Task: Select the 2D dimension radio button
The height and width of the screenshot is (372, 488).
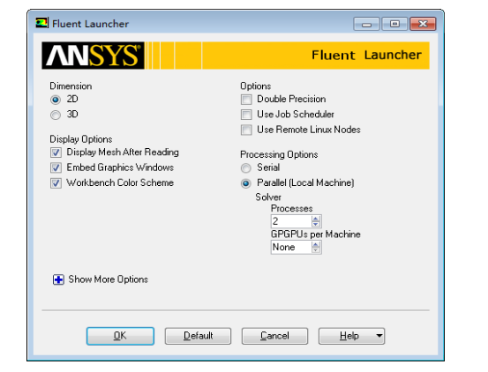Action: tap(56, 100)
